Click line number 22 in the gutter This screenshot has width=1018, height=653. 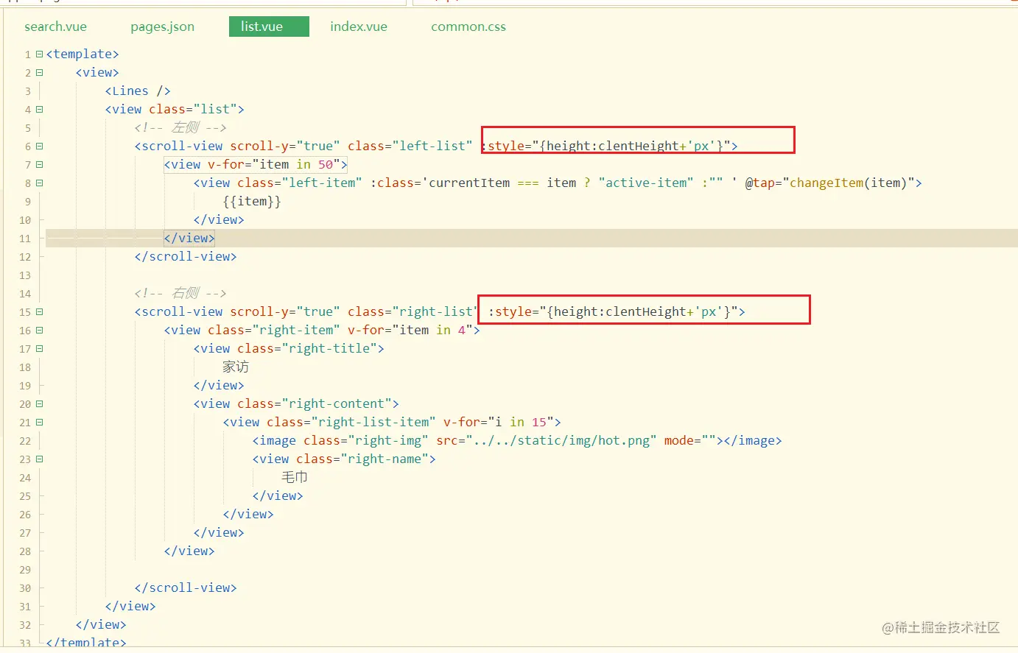[x=25, y=441]
